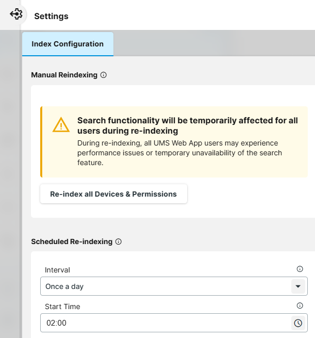This screenshot has width=315, height=338.
Task: Show info for the Start Time field
Action: click(300, 305)
